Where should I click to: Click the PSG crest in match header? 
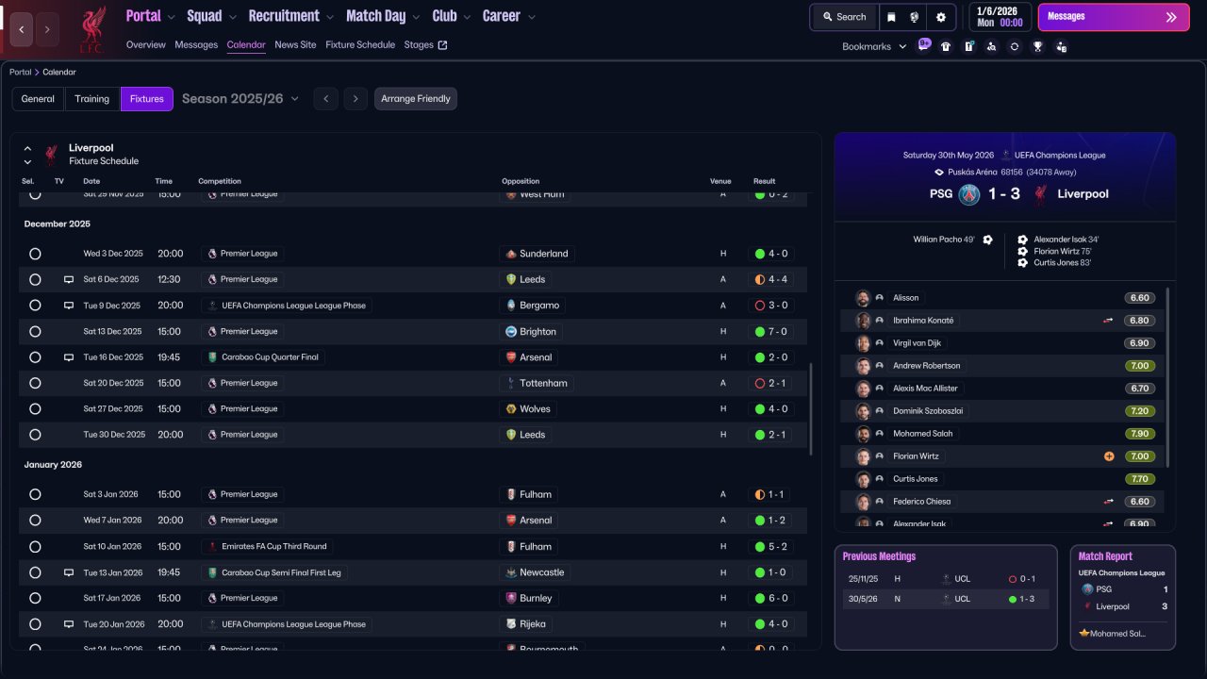click(x=969, y=194)
